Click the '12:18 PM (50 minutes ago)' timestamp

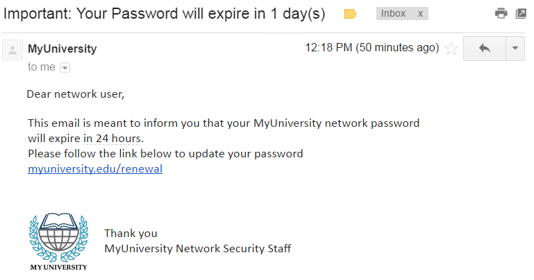click(x=372, y=48)
